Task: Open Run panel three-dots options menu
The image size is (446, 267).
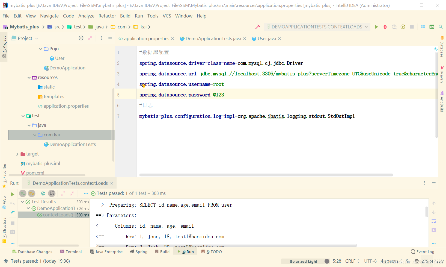Action: point(425,183)
